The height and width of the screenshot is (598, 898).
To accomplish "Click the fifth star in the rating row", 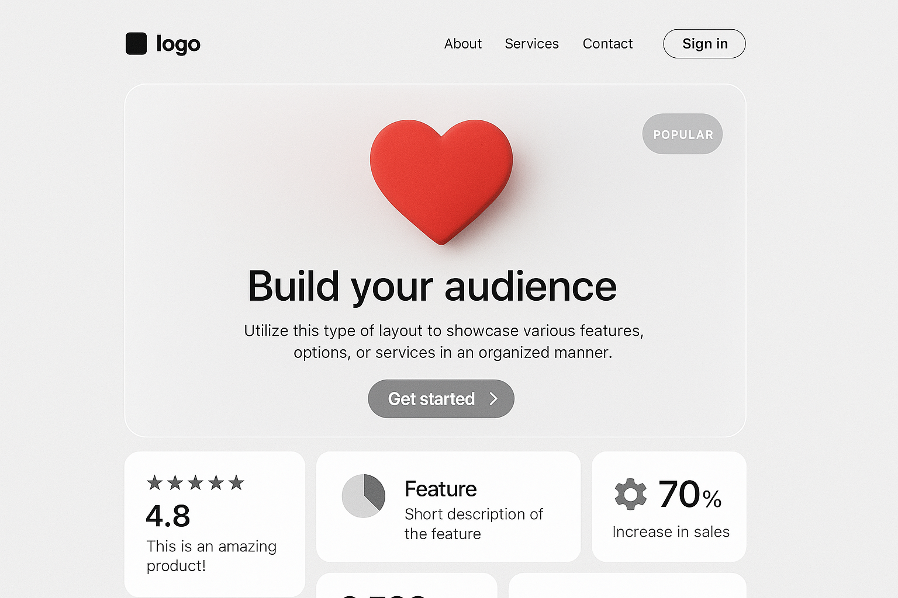I will [236, 482].
